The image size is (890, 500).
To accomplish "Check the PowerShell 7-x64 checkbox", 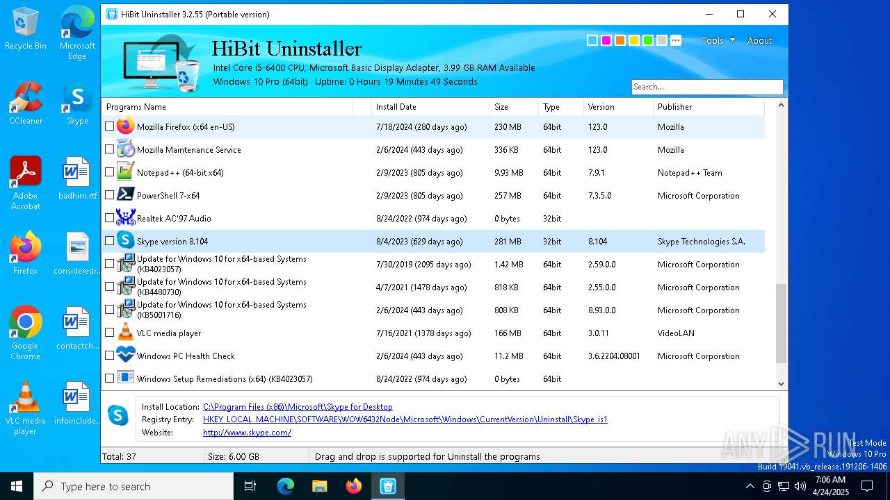I will [109, 195].
